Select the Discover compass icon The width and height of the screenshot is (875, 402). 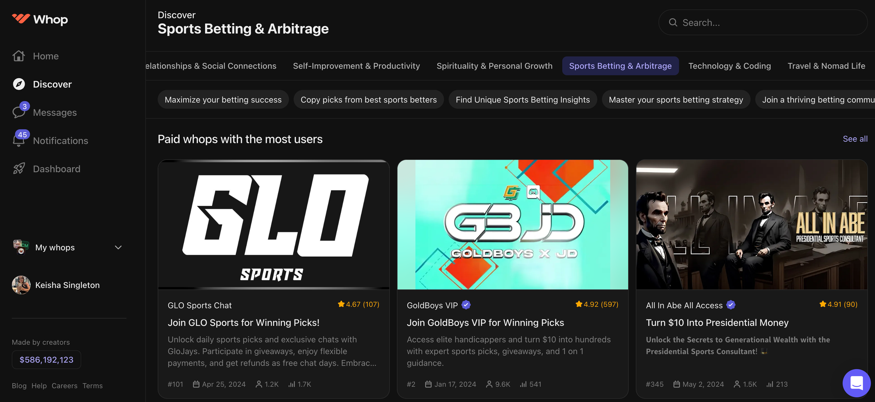(x=19, y=84)
